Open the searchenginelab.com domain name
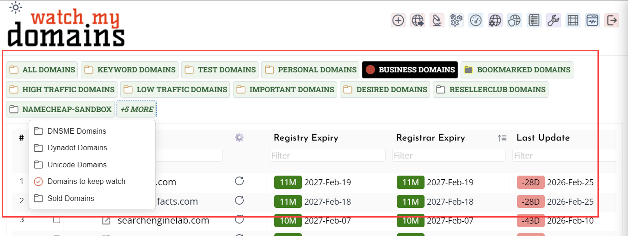The height and width of the screenshot is (236, 628). (163, 221)
